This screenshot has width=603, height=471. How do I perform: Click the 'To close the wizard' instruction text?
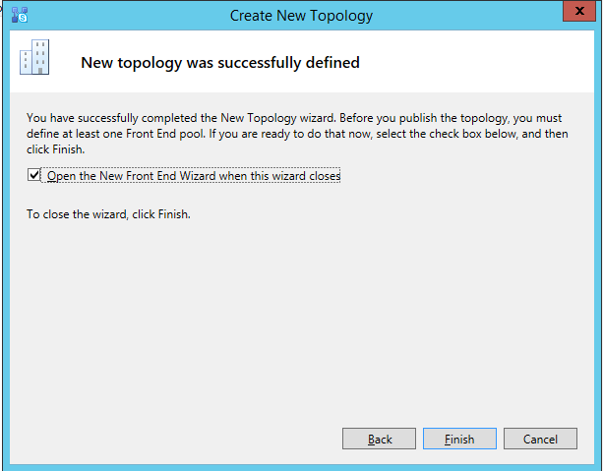[x=108, y=213]
